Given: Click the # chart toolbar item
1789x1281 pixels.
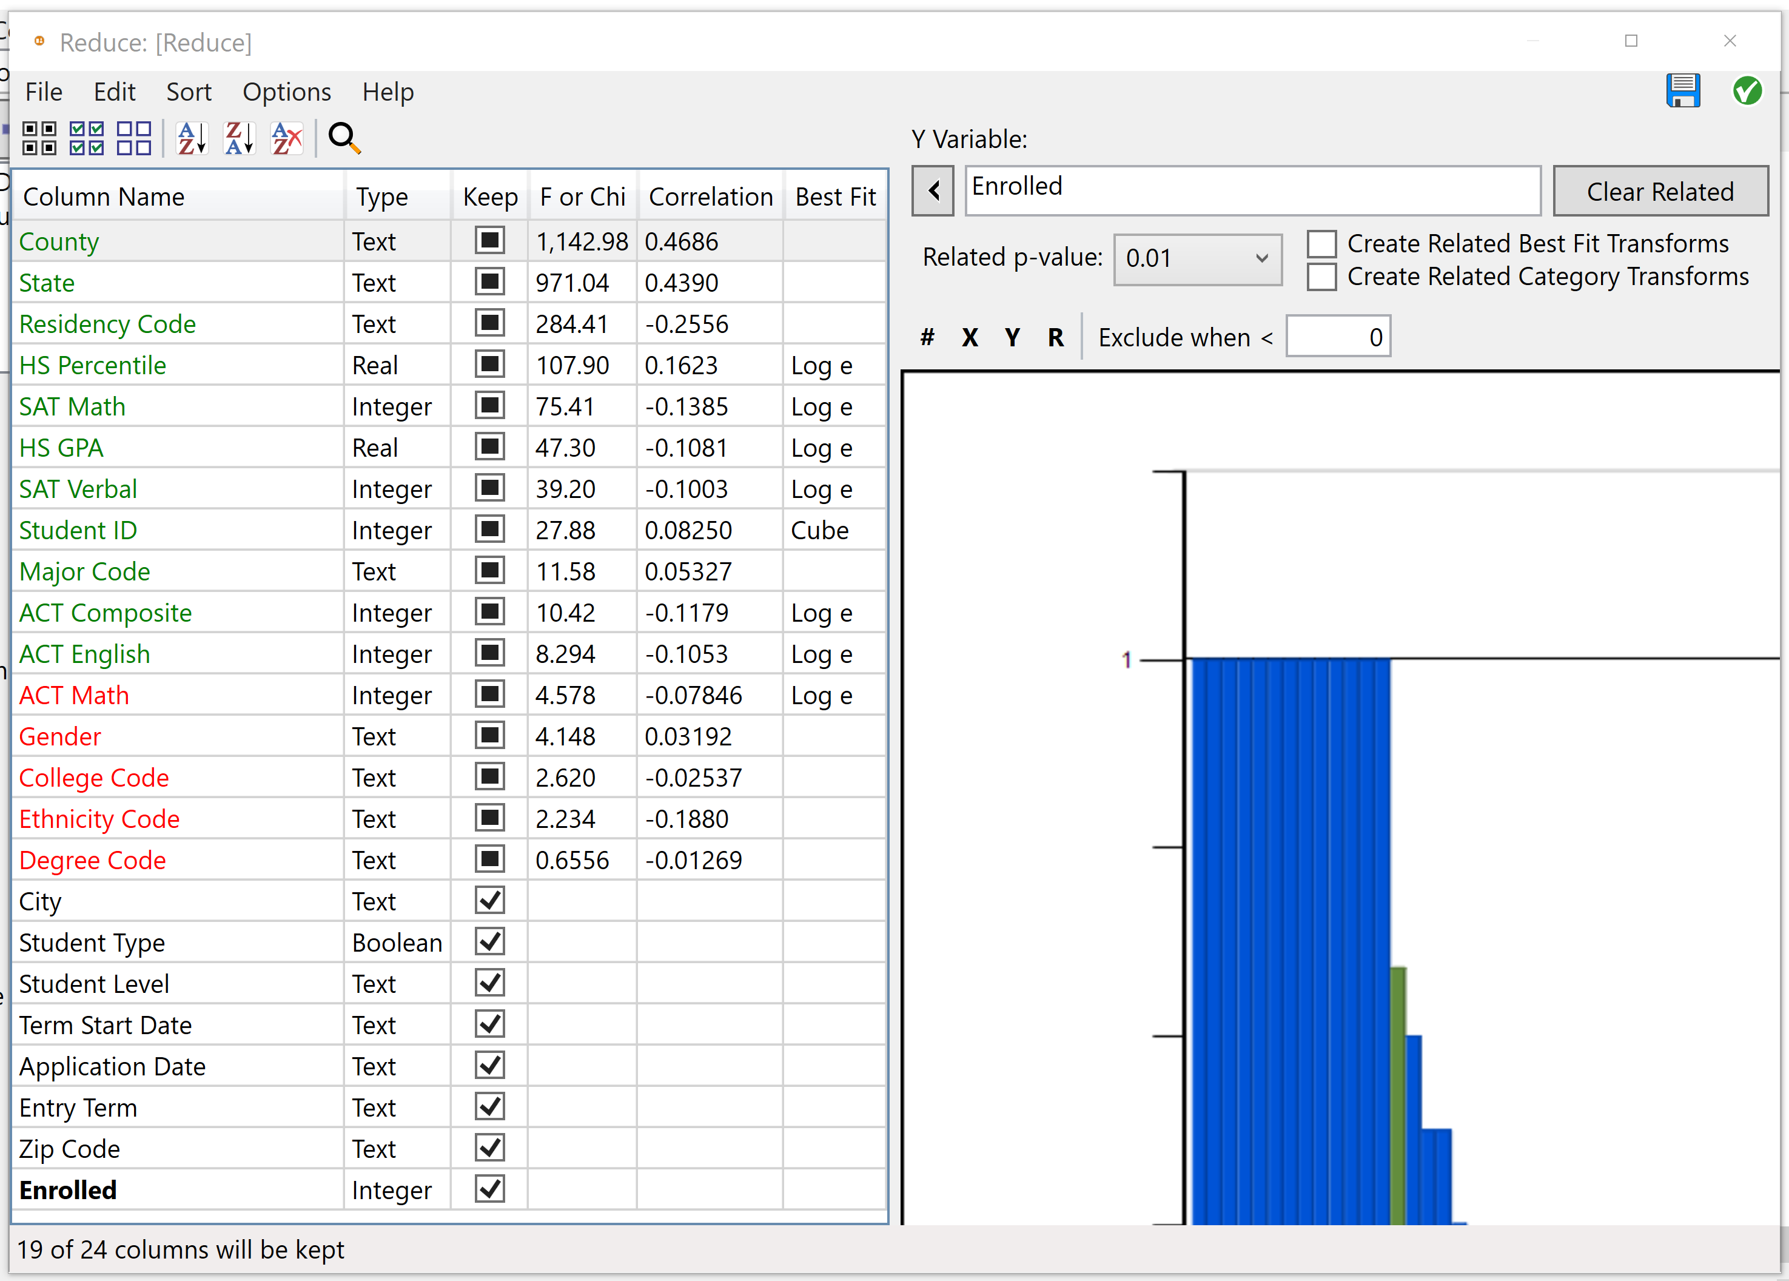Looking at the screenshot, I should [x=927, y=338].
